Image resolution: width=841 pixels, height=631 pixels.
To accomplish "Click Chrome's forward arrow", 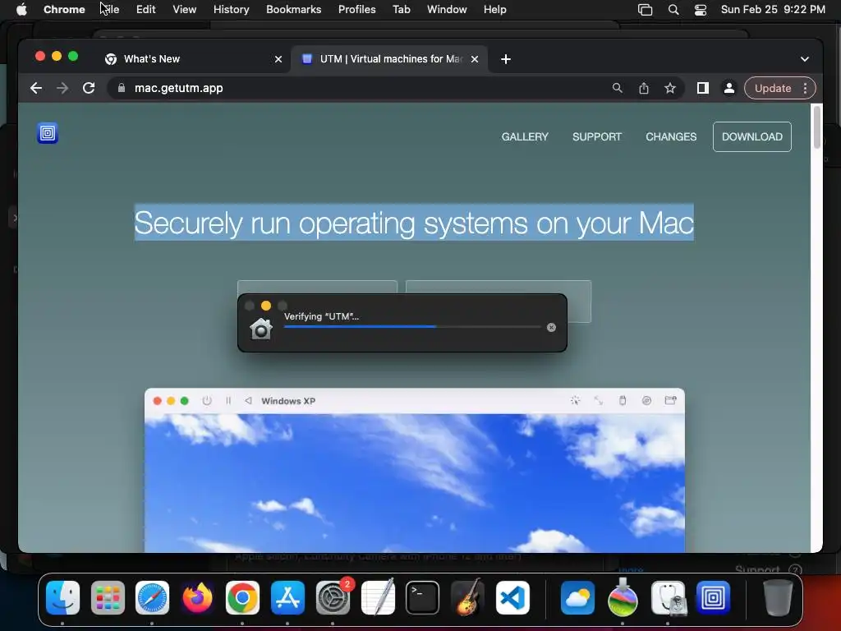I will tap(62, 88).
